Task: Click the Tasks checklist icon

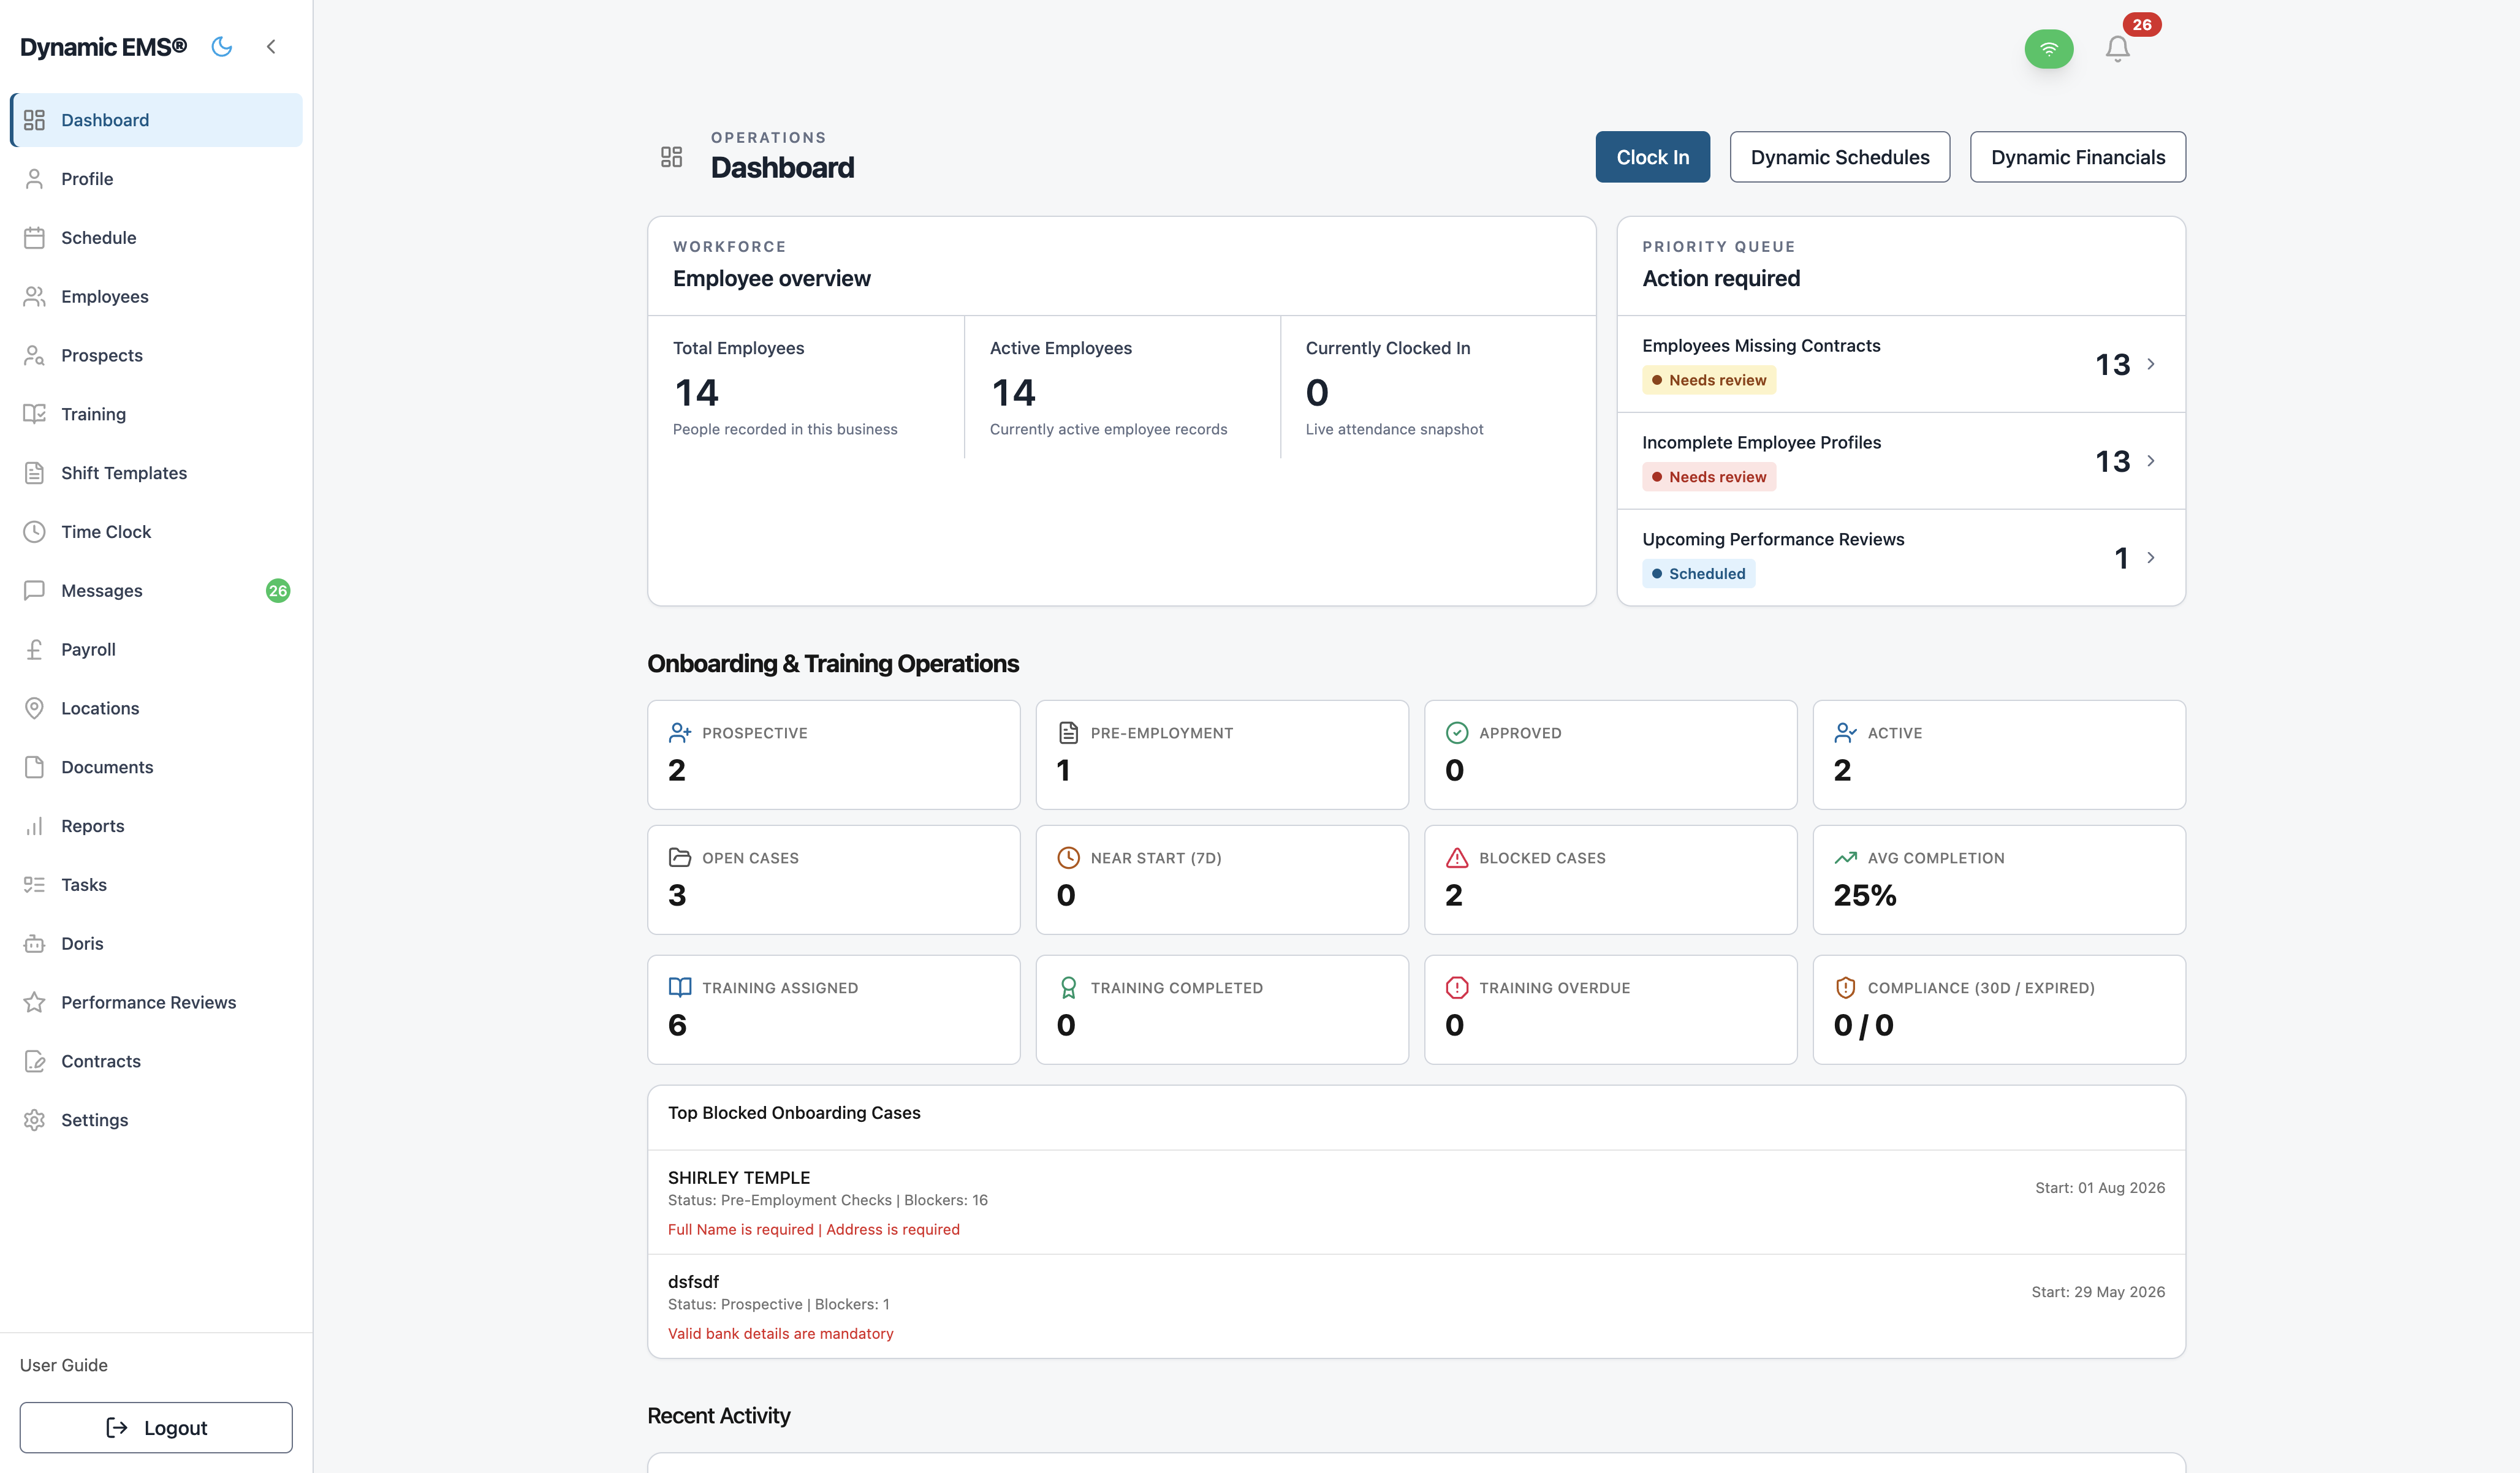Action: 35,885
